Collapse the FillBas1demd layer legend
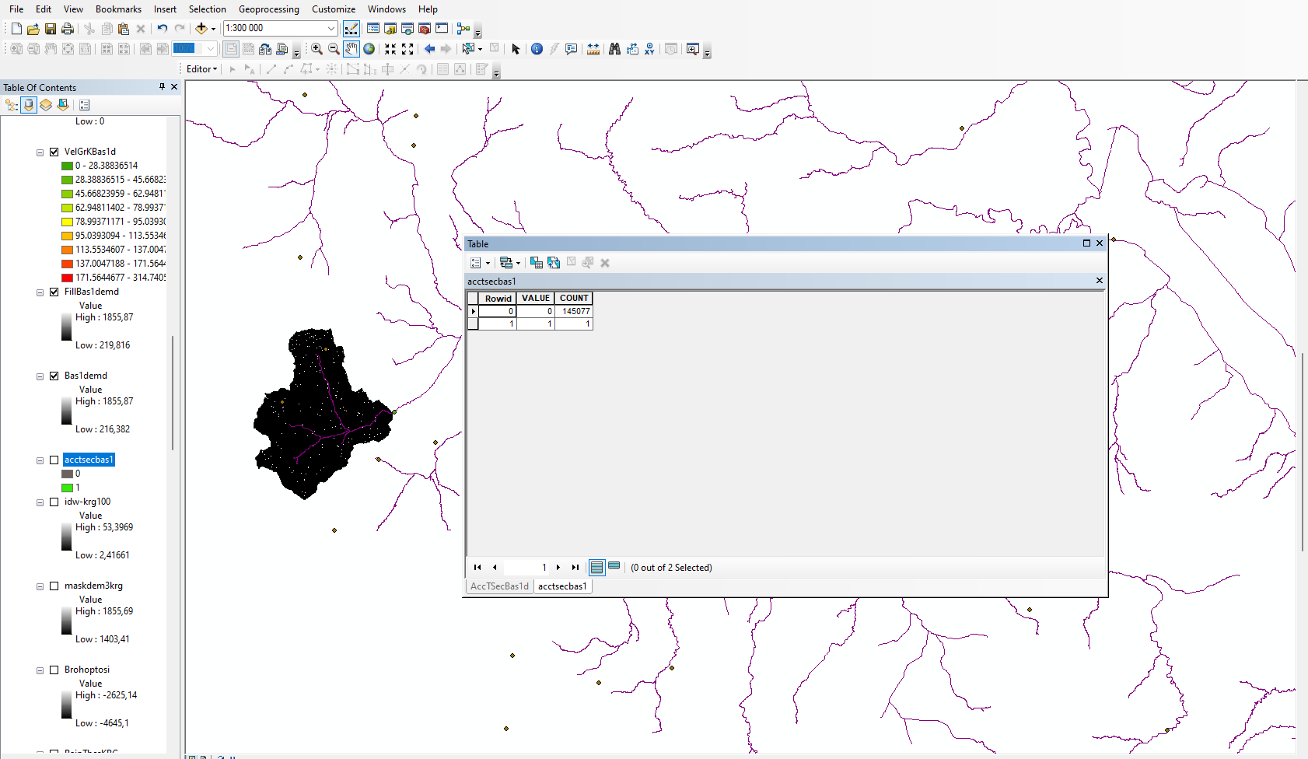The height and width of the screenshot is (759, 1308). 40,292
